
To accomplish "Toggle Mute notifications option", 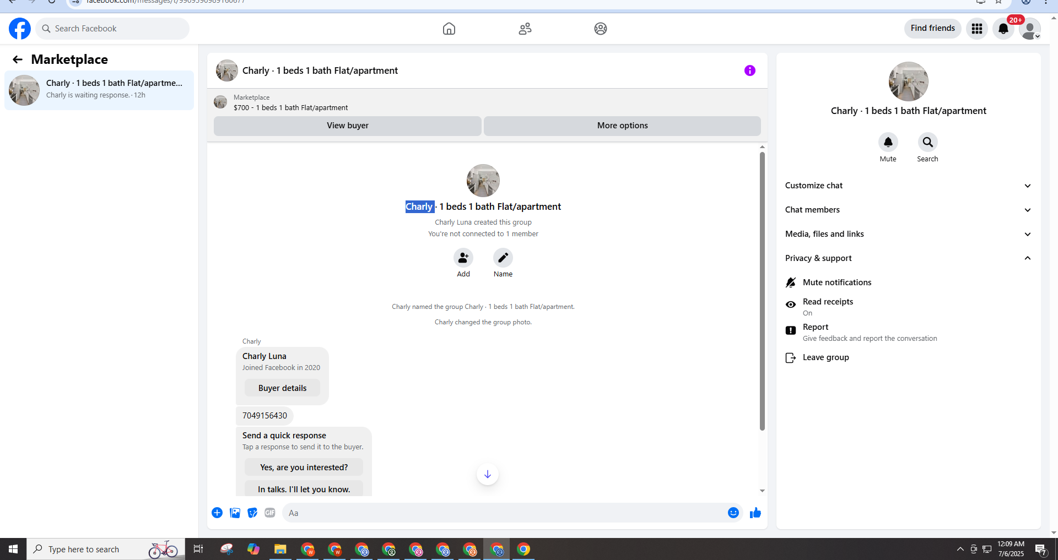I will pyautogui.click(x=909, y=282).
